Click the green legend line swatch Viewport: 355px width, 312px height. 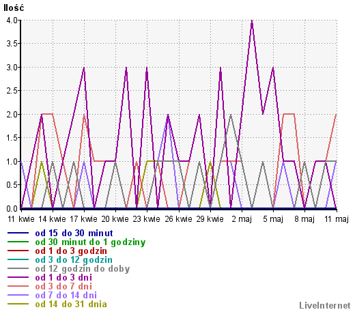click(18, 242)
